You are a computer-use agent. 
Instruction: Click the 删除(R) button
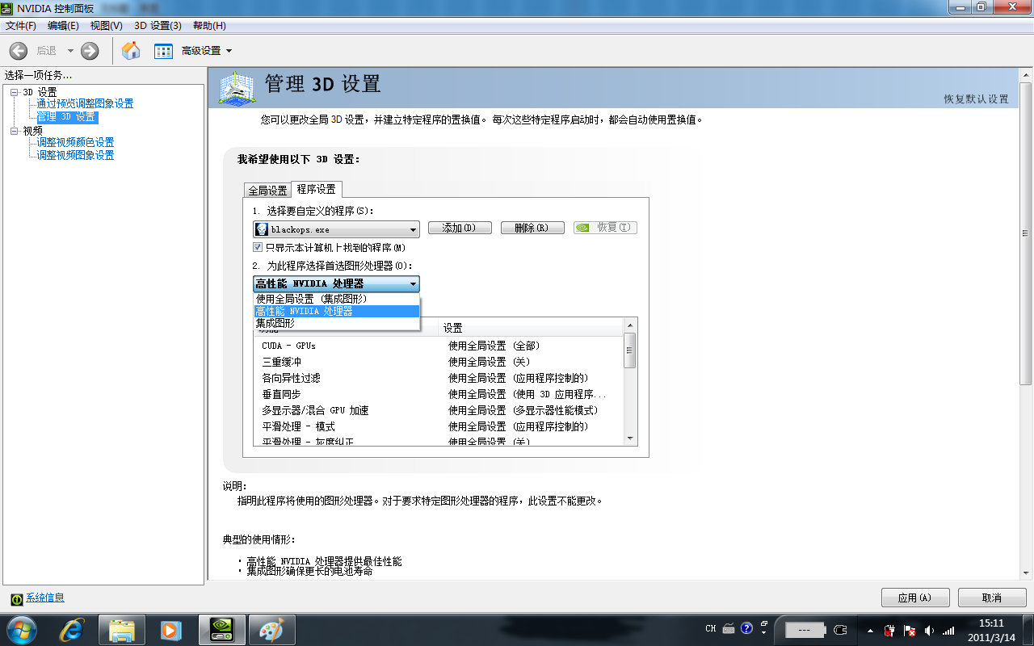532,228
